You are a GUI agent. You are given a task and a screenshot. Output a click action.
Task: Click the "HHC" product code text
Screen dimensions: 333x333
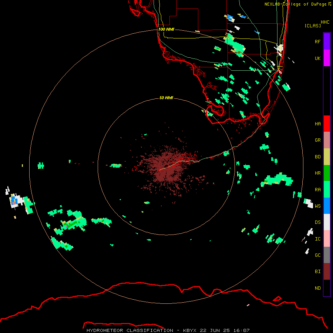325,22
